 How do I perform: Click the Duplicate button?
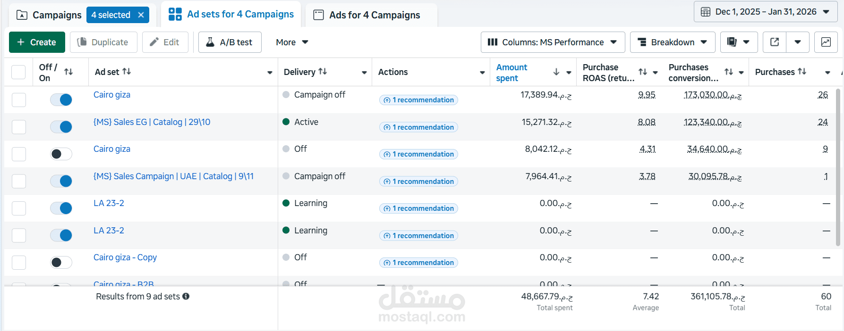(x=103, y=42)
